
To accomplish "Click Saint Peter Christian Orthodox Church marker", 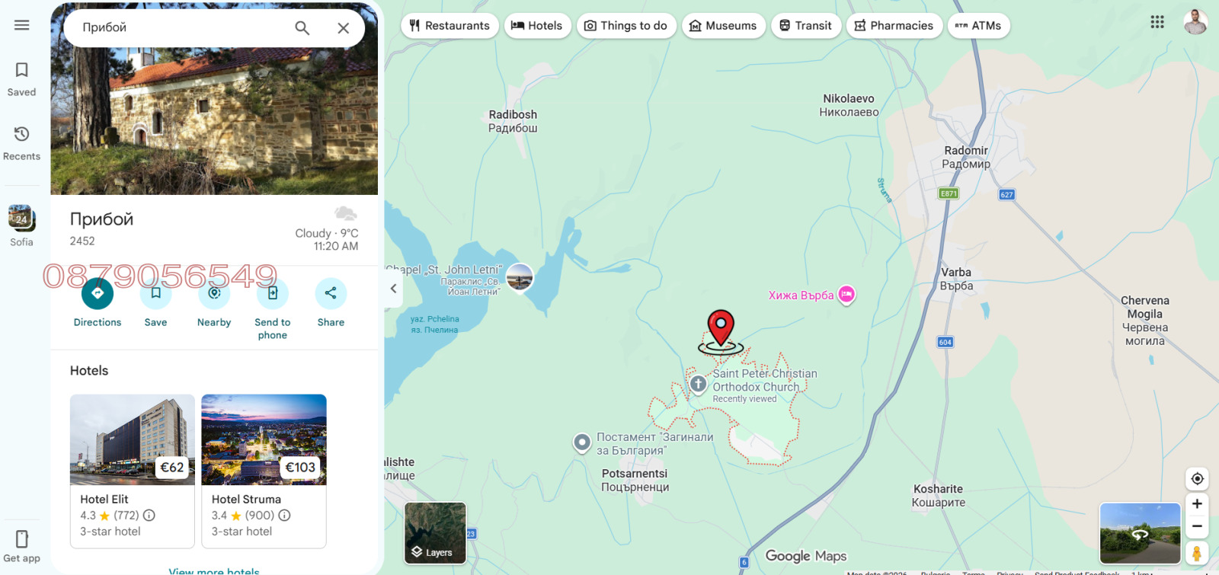I will coord(698,385).
